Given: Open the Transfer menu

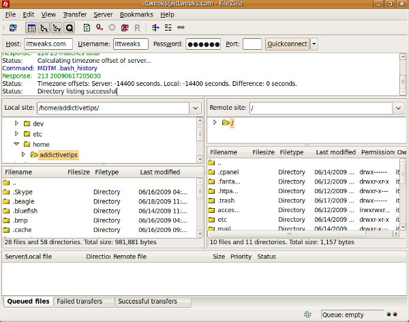Looking at the screenshot, I should [74, 14].
